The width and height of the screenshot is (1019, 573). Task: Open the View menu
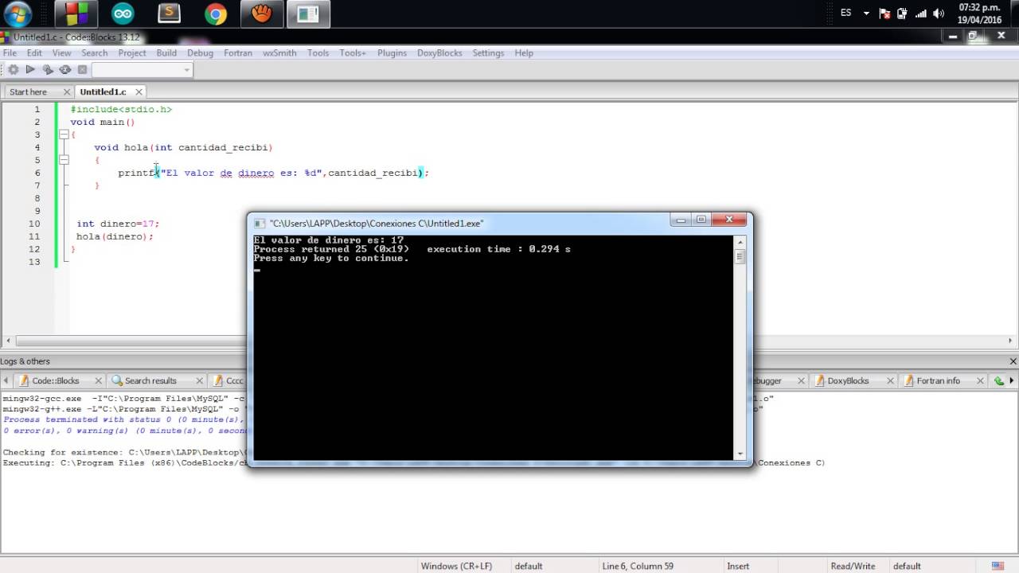pos(61,53)
